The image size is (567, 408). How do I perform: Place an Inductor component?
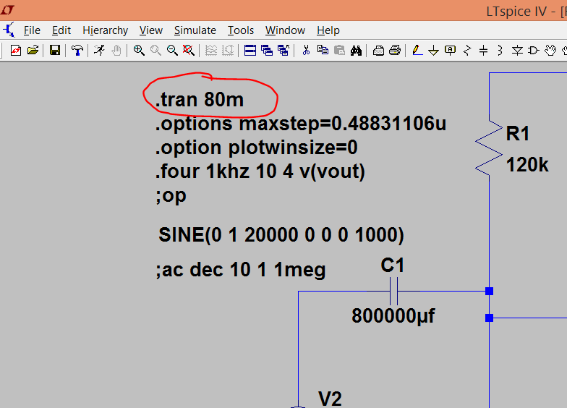(x=500, y=51)
